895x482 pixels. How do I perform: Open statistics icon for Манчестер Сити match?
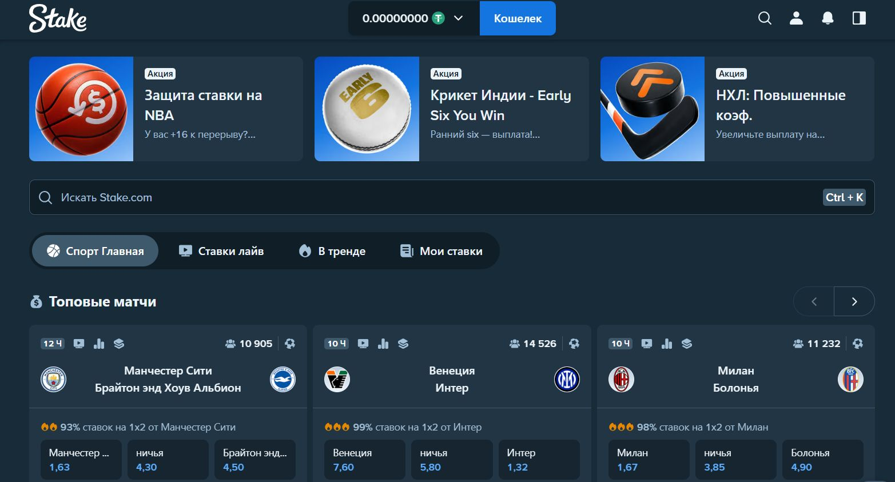[x=99, y=344]
